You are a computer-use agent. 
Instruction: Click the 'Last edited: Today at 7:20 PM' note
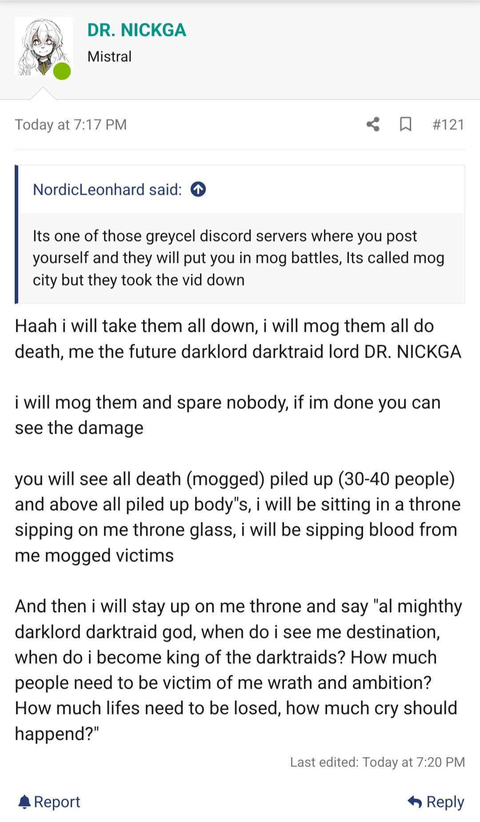coord(377,762)
